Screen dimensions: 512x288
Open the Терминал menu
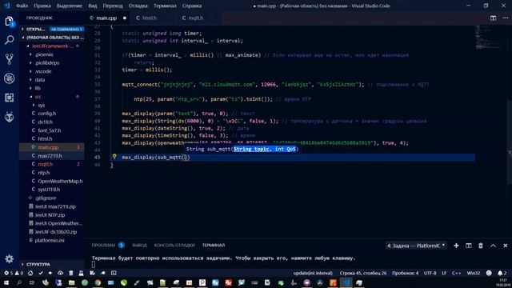click(165, 6)
